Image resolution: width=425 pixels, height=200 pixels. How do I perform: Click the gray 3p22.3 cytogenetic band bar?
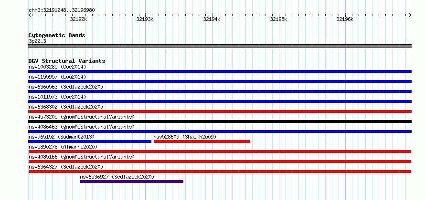click(220, 46)
